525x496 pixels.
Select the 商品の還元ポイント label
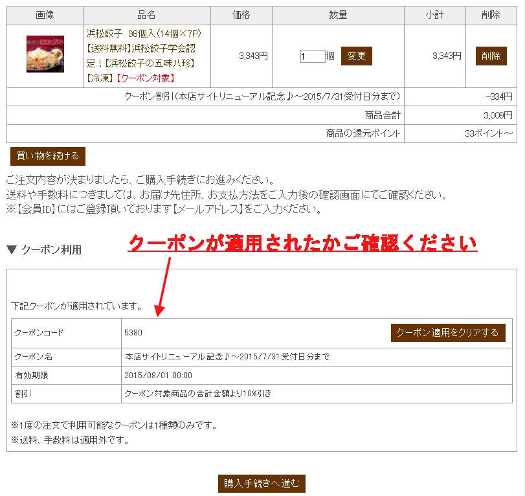(x=363, y=133)
